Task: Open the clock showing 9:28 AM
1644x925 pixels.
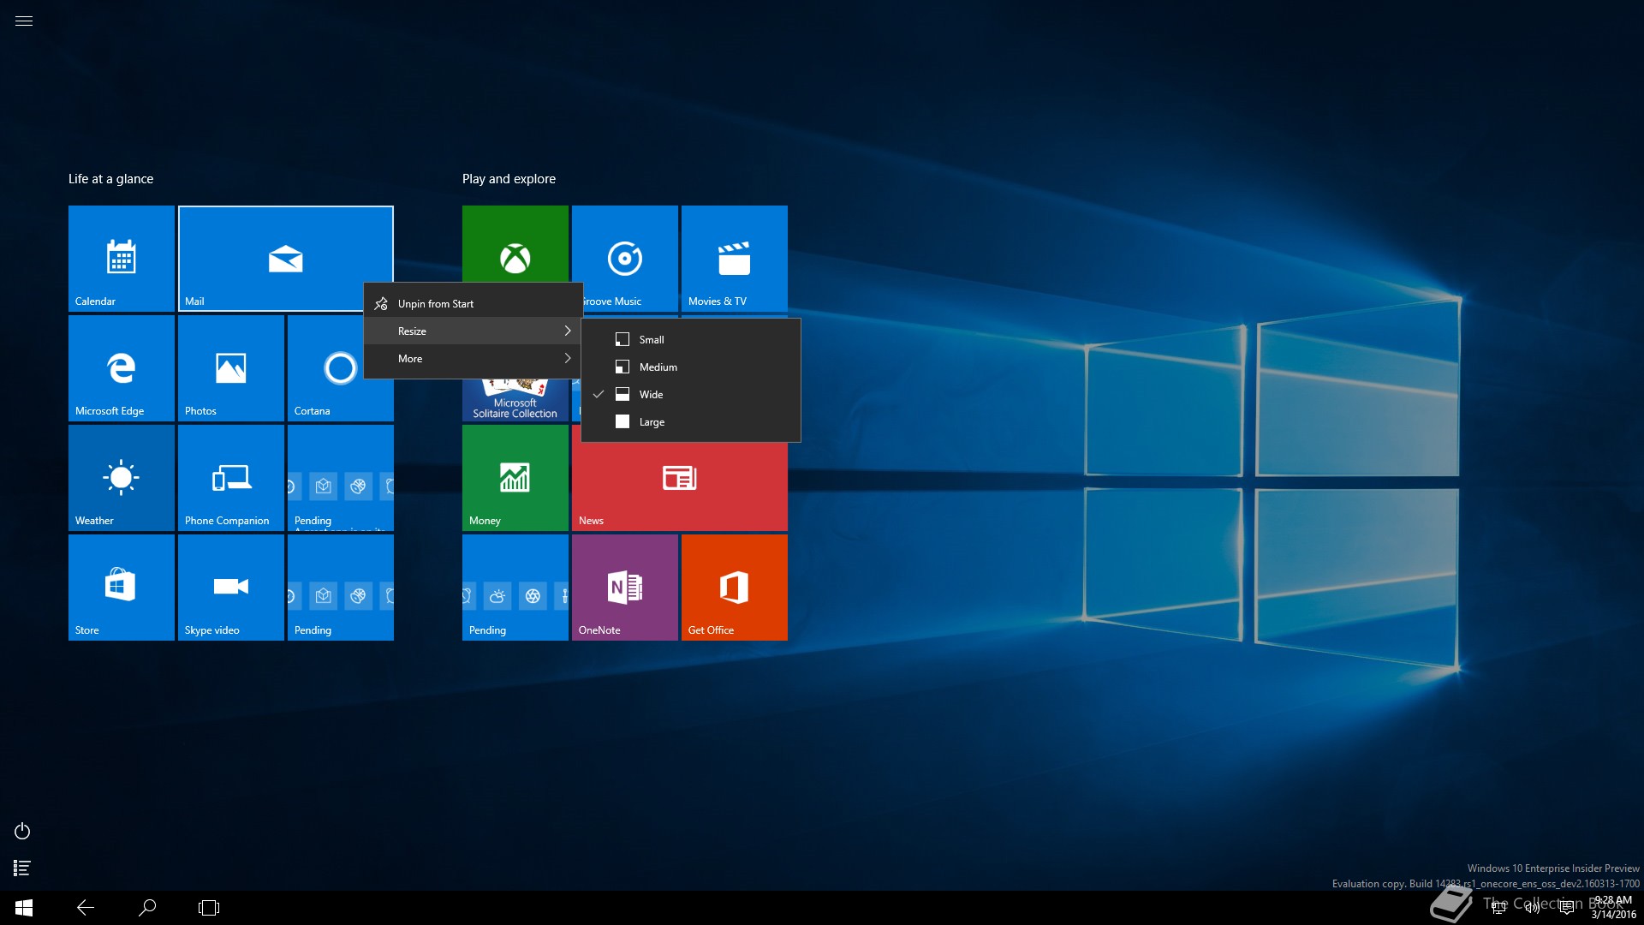Action: pos(1613,908)
